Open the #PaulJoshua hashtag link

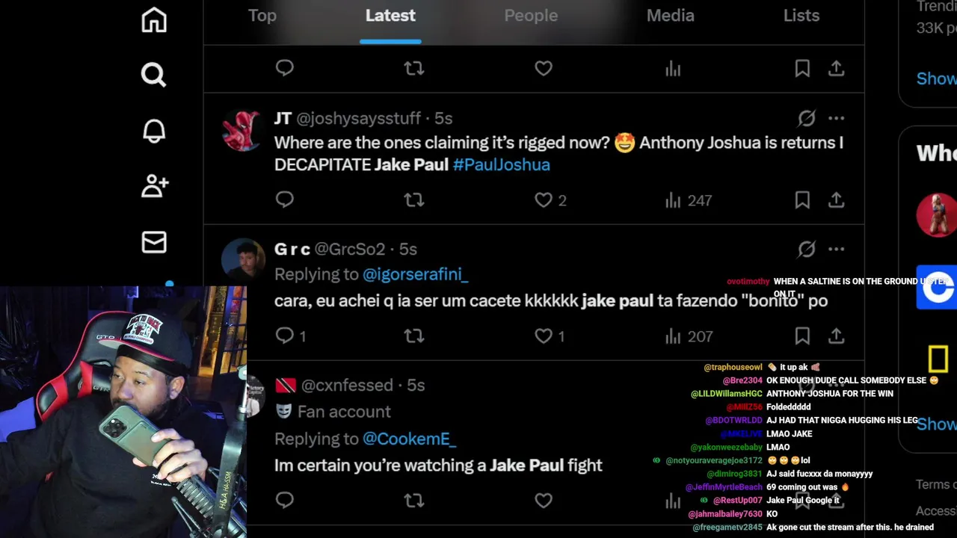pyautogui.click(x=501, y=164)
